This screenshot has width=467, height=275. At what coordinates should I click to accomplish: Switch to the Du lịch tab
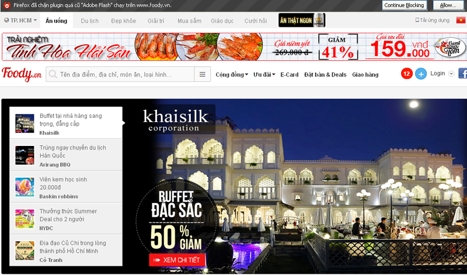point(90,21)
